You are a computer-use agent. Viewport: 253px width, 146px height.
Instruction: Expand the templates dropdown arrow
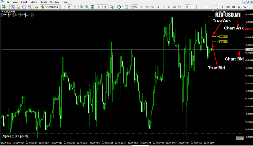point(130,7)
